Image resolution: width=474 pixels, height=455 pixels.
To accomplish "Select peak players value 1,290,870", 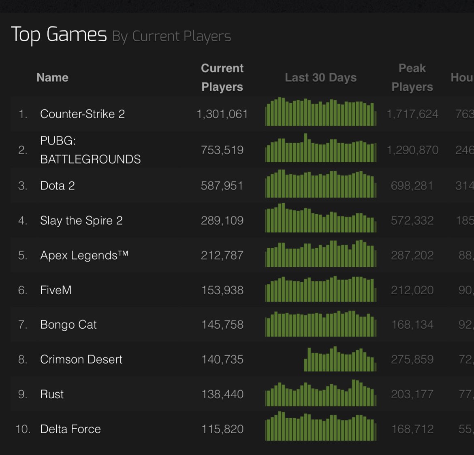I will [x=412, y=150].
